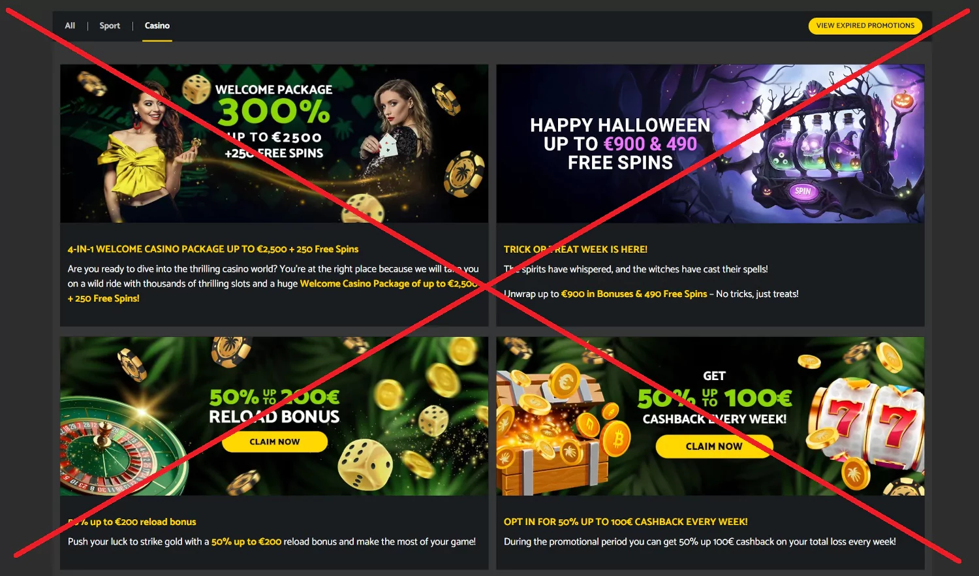Open the 50% cashback every week heading
The width and height of the screenshot is (979, 576).
[626, 522]
